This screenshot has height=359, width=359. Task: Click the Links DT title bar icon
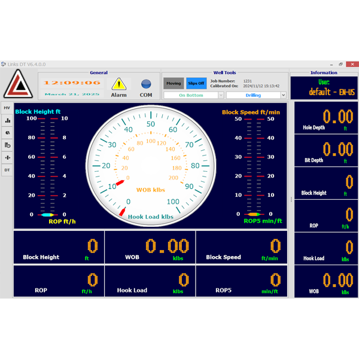click(4, 64)
